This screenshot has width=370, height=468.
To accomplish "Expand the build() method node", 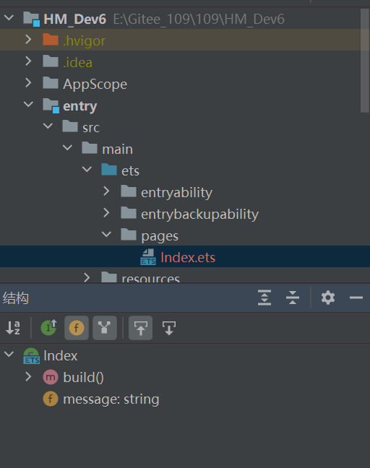I will [x=28, y=377].
